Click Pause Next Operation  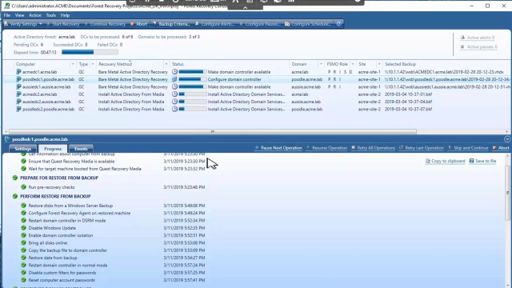pos(278,148)
